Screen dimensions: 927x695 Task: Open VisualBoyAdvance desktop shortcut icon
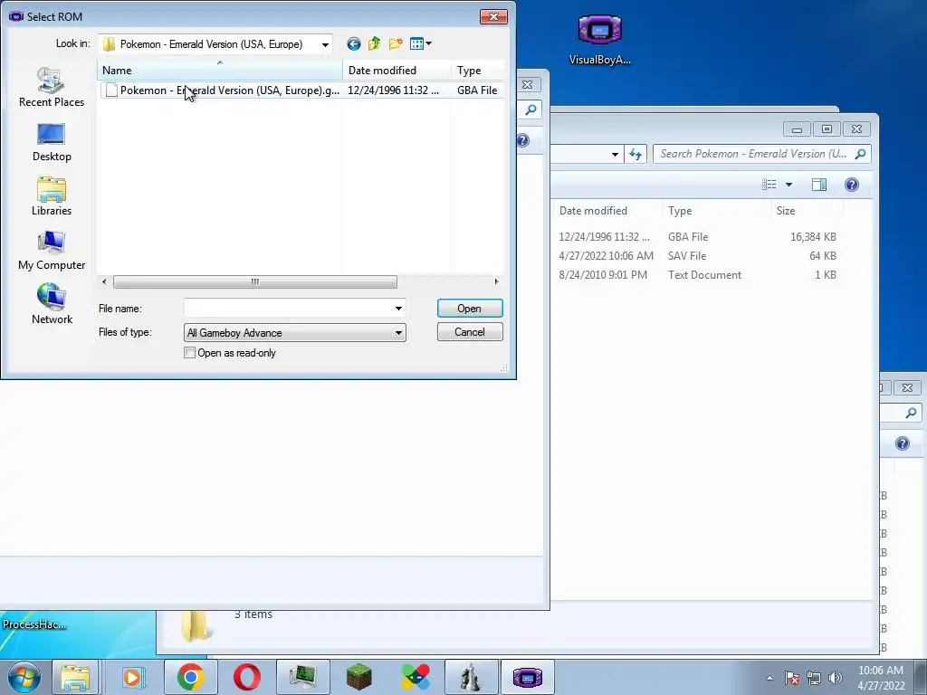(x=599, y=38)
